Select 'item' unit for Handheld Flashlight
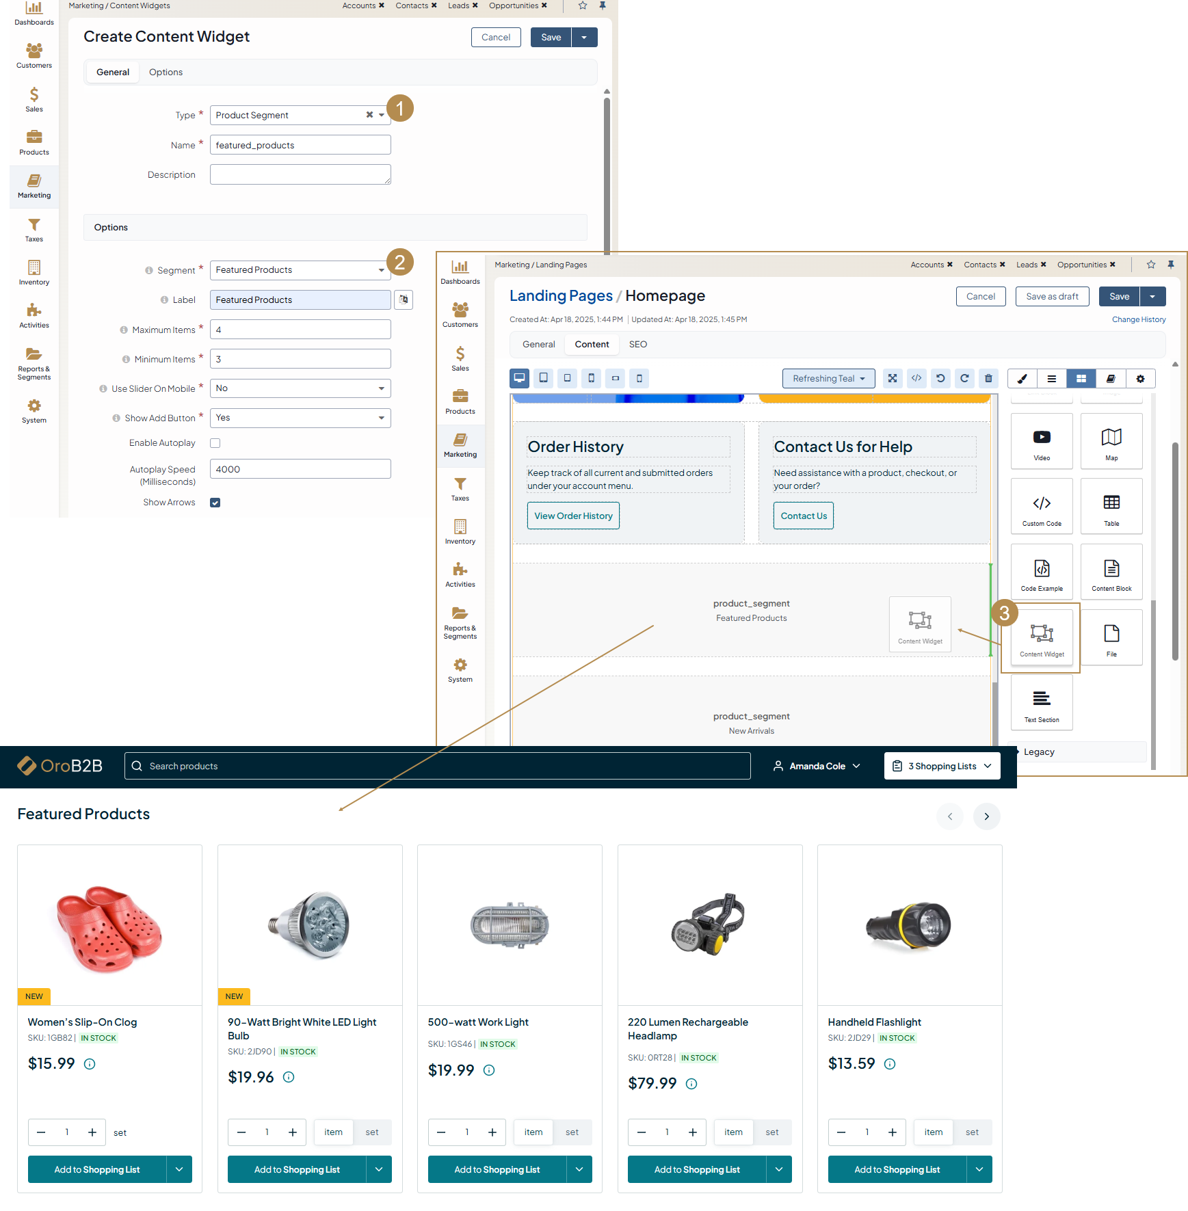 [934, 1132]
